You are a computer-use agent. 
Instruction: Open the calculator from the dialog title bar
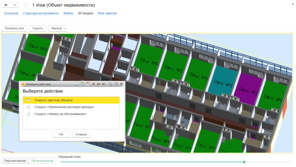tap(82, 84)
